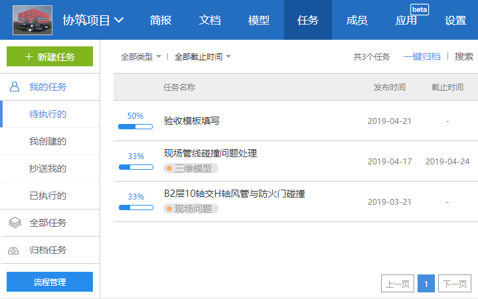Click the 一键归档 link
This screenshot has width=478, height=299.
coord(422,56)
